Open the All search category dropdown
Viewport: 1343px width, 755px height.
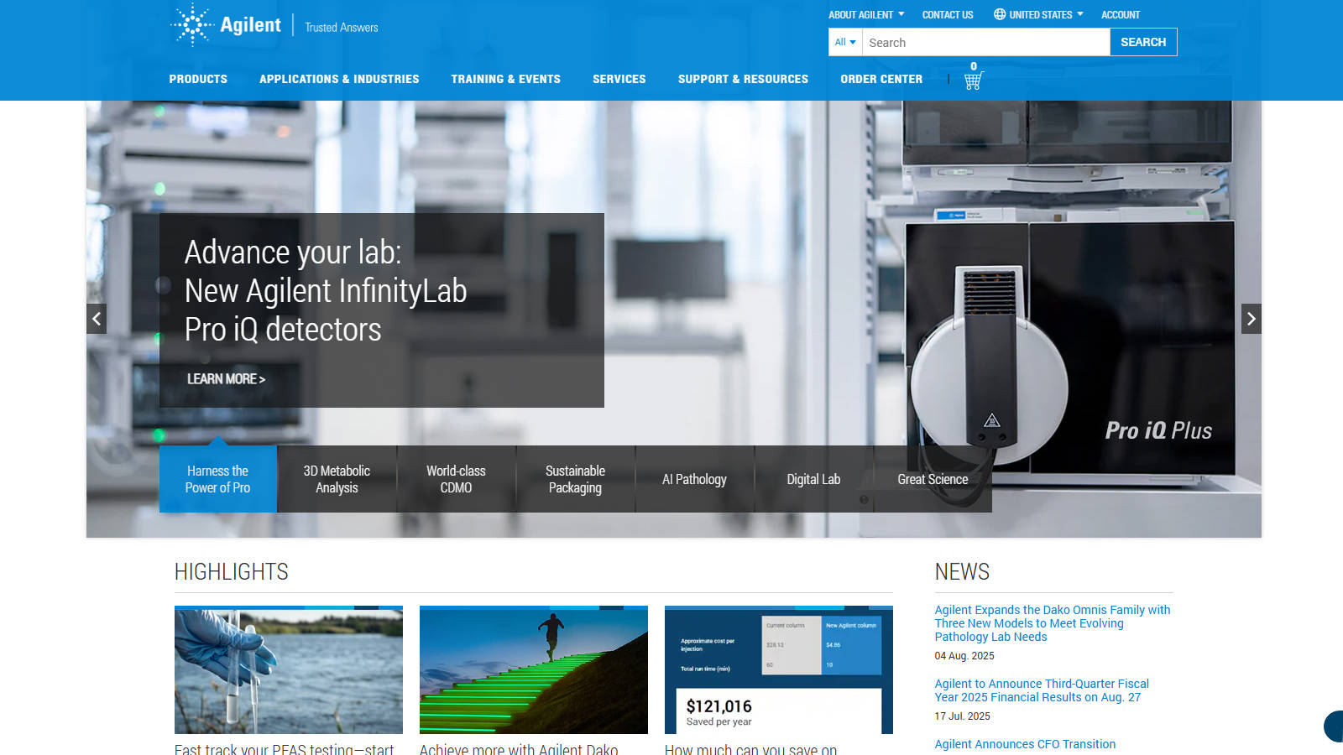(x=845, y=42)
